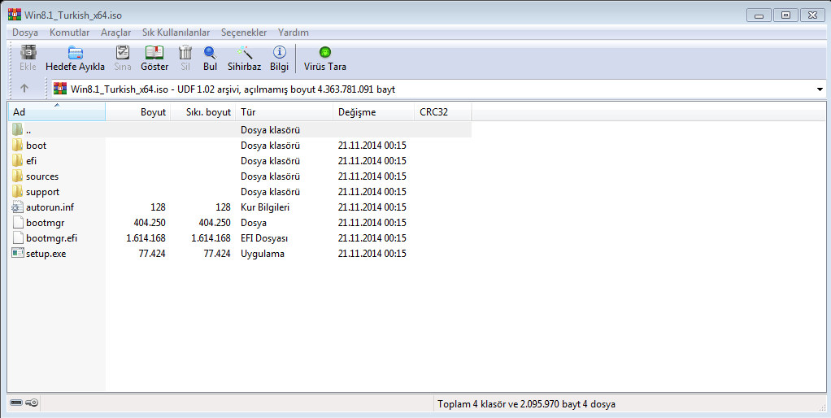Sort by the Ad column header
The width and height of the screenshot is (831, 418).
57,111
